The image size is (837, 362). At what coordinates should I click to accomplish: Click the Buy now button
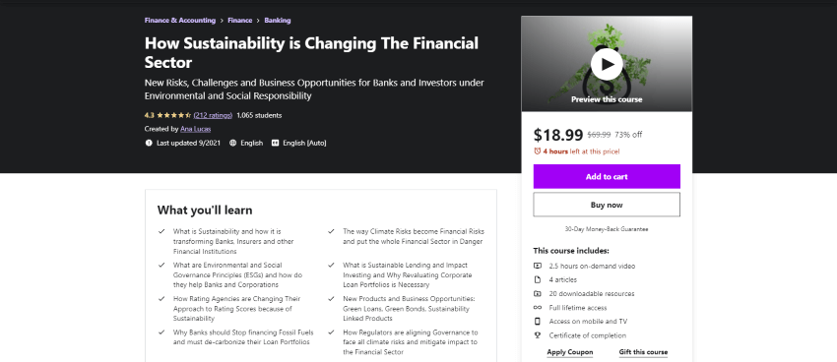607,205
